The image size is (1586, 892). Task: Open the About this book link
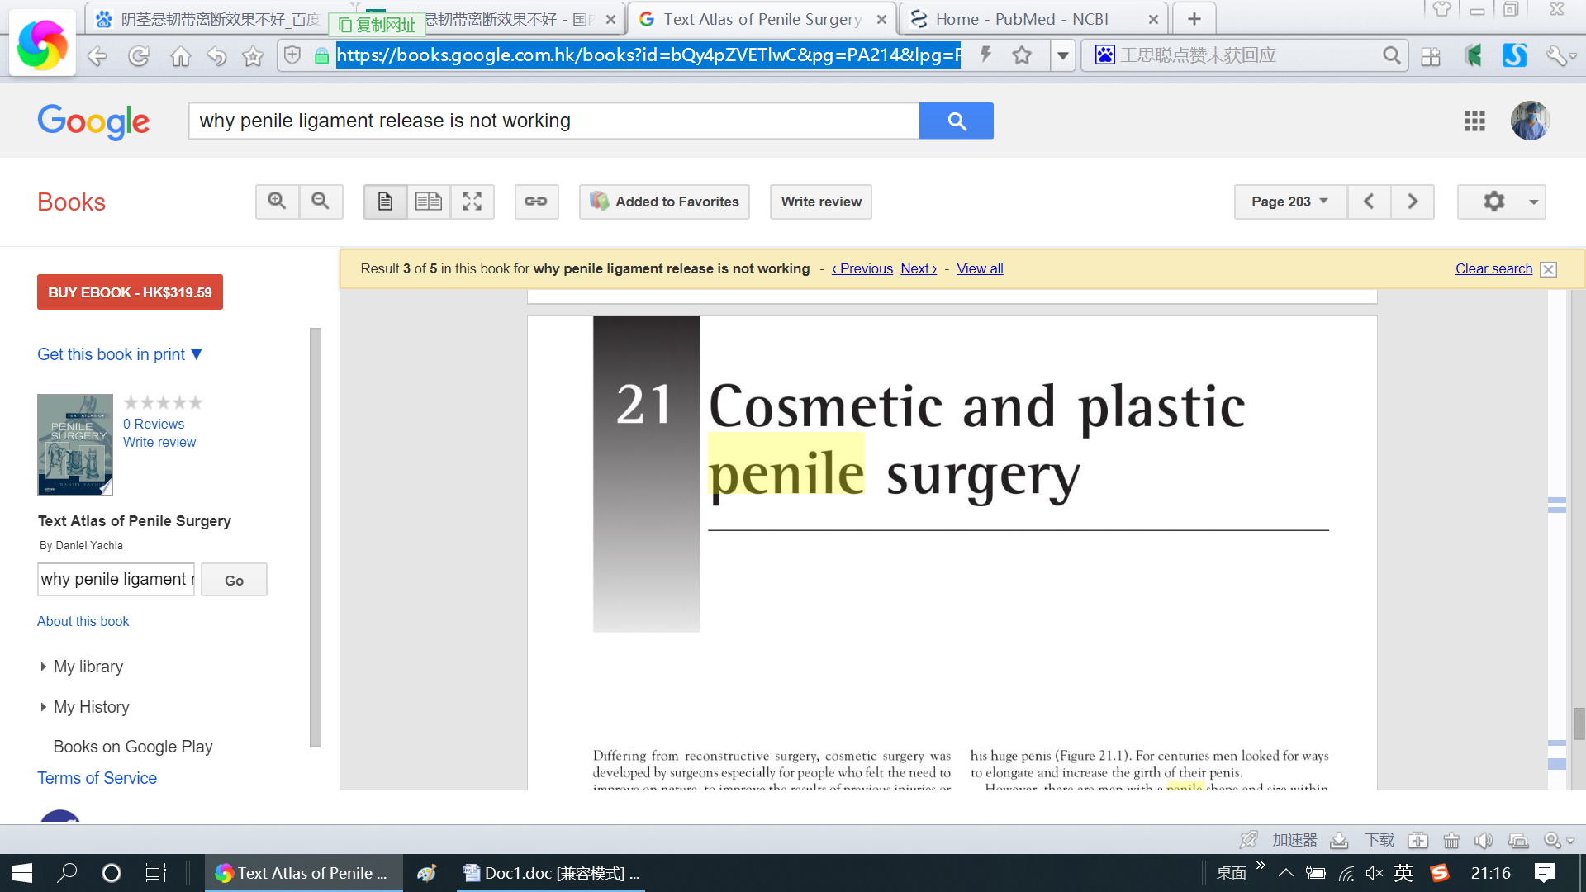[x=83, y=621]
